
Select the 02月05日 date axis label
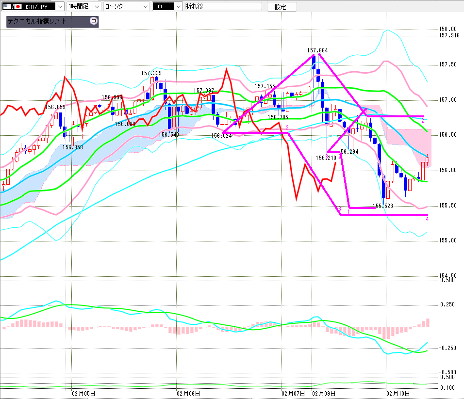(x=83, y=393)
